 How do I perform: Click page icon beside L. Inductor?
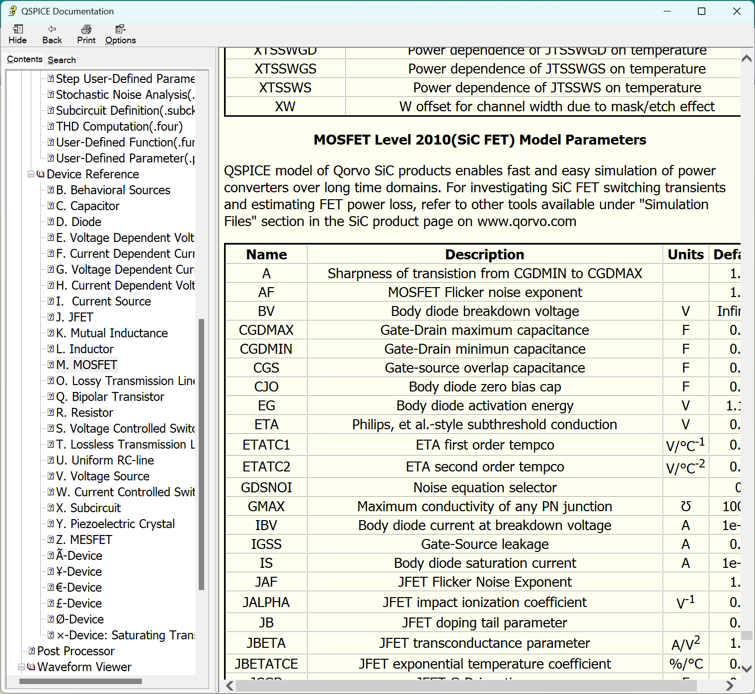(x=51, y=349)
